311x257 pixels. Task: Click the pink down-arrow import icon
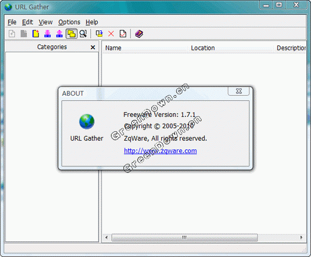(x=47, y=34)
